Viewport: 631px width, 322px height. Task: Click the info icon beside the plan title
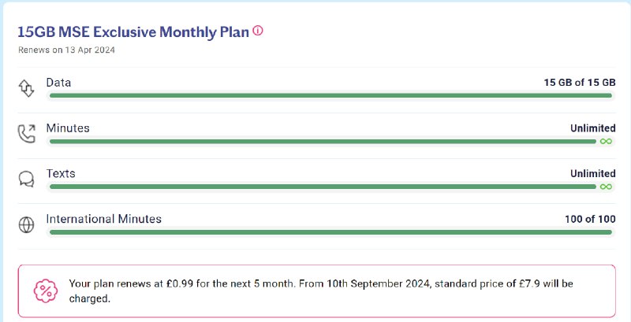click(x=257, y=31)
